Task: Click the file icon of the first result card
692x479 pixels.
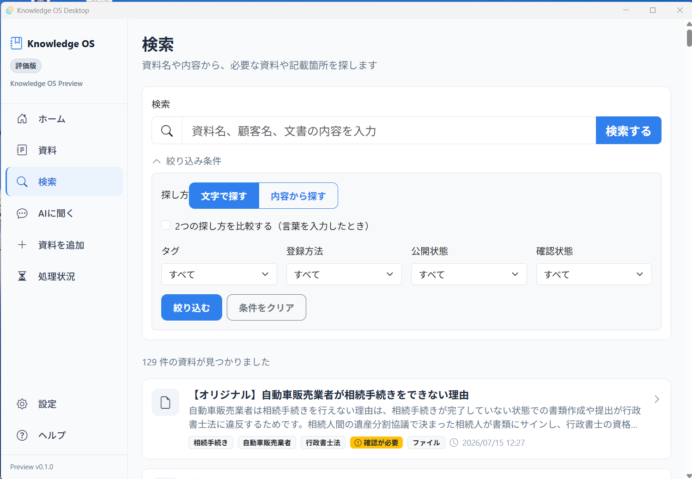Action: [x=165, y=402]
